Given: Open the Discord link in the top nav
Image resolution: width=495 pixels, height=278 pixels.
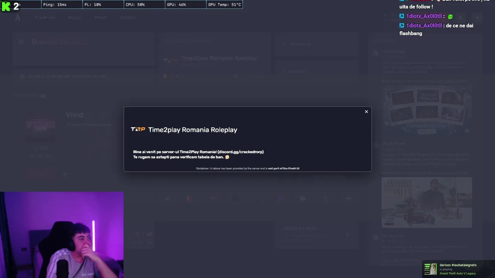Looking at the screenshot, I should [128, 17].
